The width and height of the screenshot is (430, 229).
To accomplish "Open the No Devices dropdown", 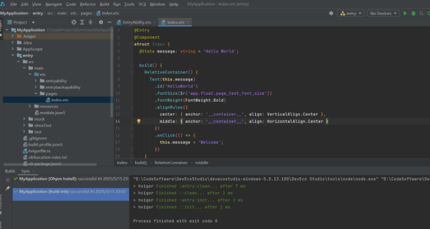I will pyautogui.click(x=383, y=13).
